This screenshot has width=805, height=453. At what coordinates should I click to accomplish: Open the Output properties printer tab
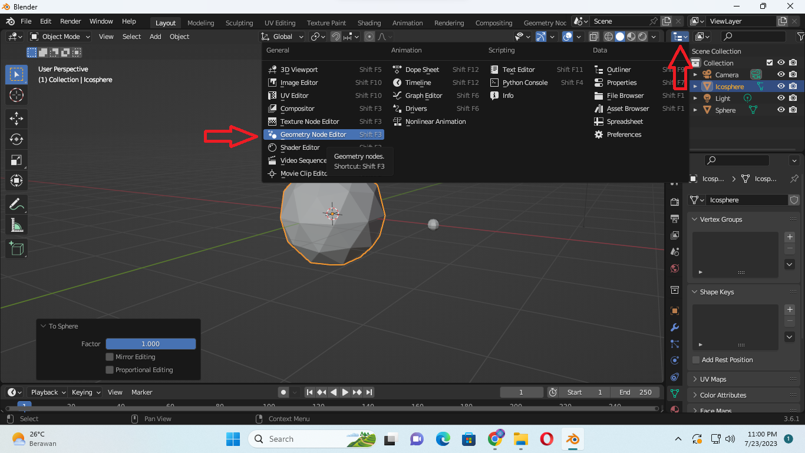click(x=675, y=219)
